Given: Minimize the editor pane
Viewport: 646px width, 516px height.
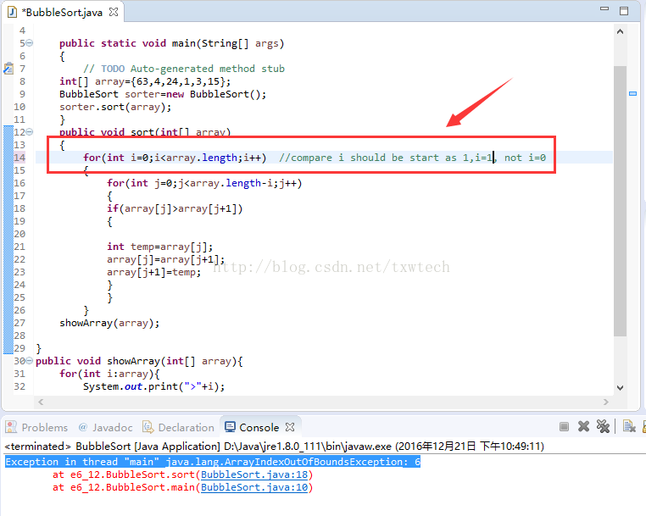Looking at the screenshot, I should click(604, 8).
